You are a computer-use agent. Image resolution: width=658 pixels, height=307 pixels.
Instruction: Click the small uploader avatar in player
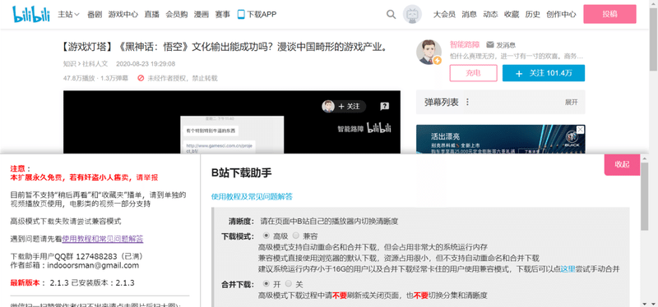(328, 107)
